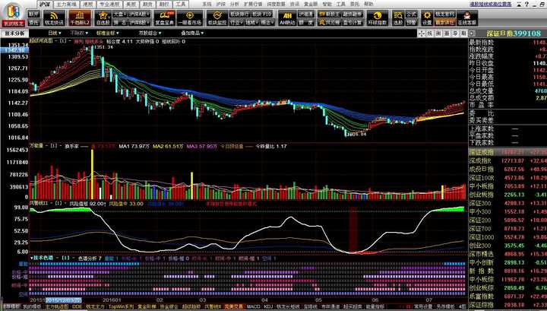Click the up-arrow collapse icon near help
The height and width of the screenshot is (311, 547).
click(519, 5)
